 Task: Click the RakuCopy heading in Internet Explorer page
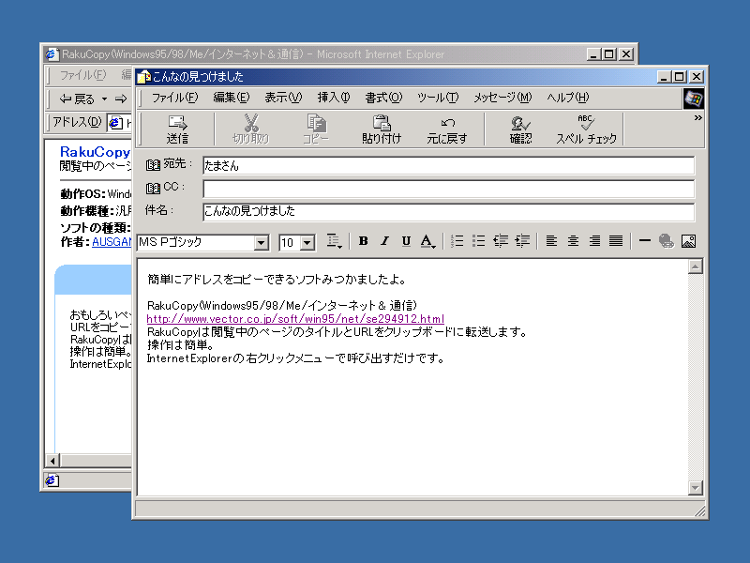point(96,152)
